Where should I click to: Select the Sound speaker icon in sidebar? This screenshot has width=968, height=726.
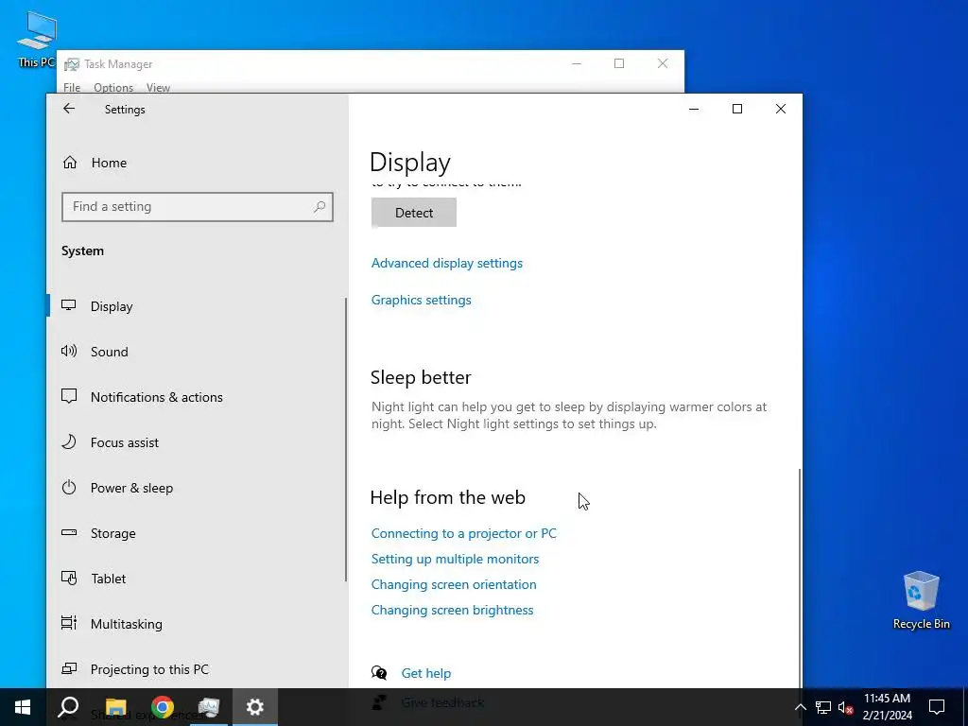(x=68, y=351)
